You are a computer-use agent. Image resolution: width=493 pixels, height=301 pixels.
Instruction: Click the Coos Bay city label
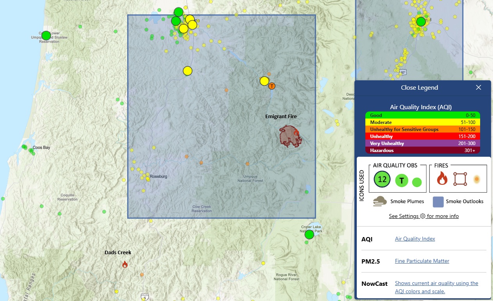pos(42,148)
